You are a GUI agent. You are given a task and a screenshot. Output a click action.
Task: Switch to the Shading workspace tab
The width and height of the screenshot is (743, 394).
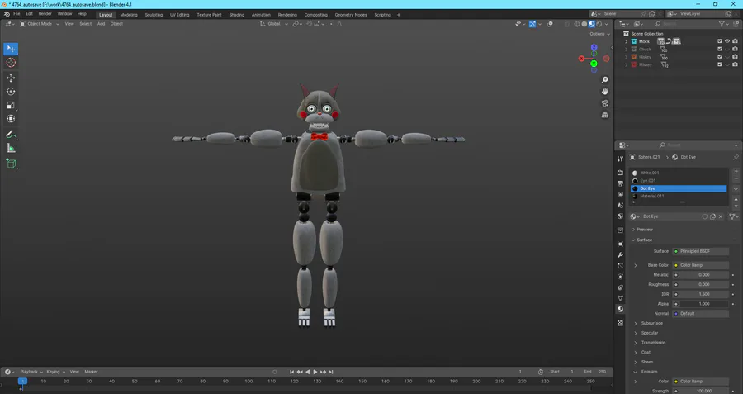236,15
